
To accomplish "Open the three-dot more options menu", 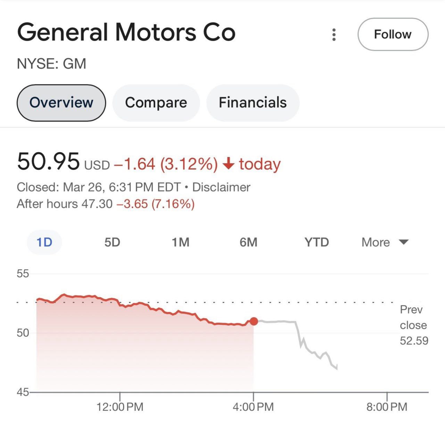I will (x=334, y=35).
